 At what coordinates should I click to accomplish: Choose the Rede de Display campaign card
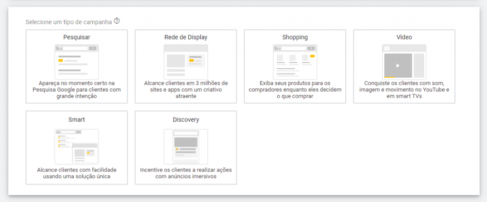click(186, 66)
